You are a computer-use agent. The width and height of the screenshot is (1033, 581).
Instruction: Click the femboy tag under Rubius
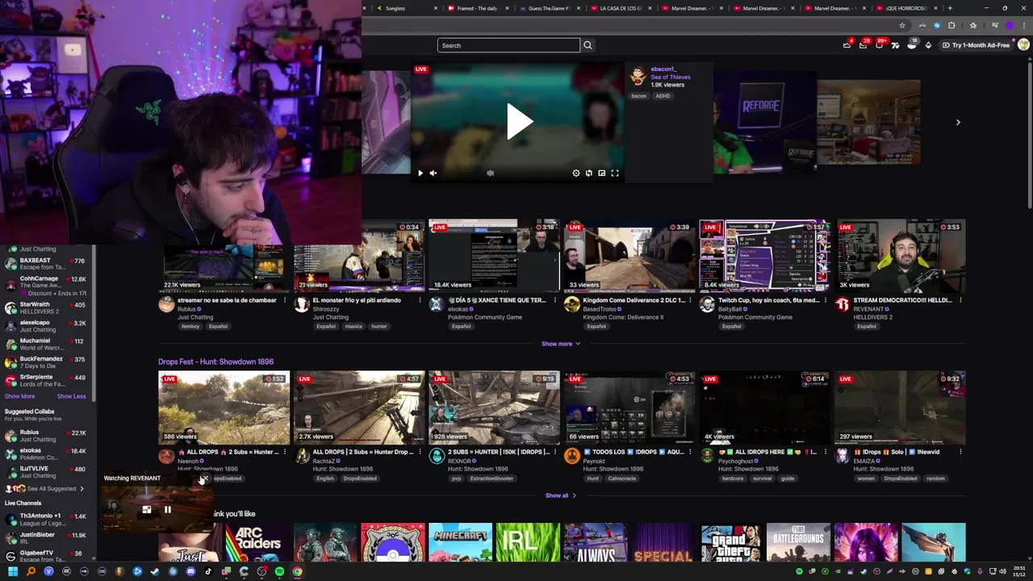coord(190,327)
